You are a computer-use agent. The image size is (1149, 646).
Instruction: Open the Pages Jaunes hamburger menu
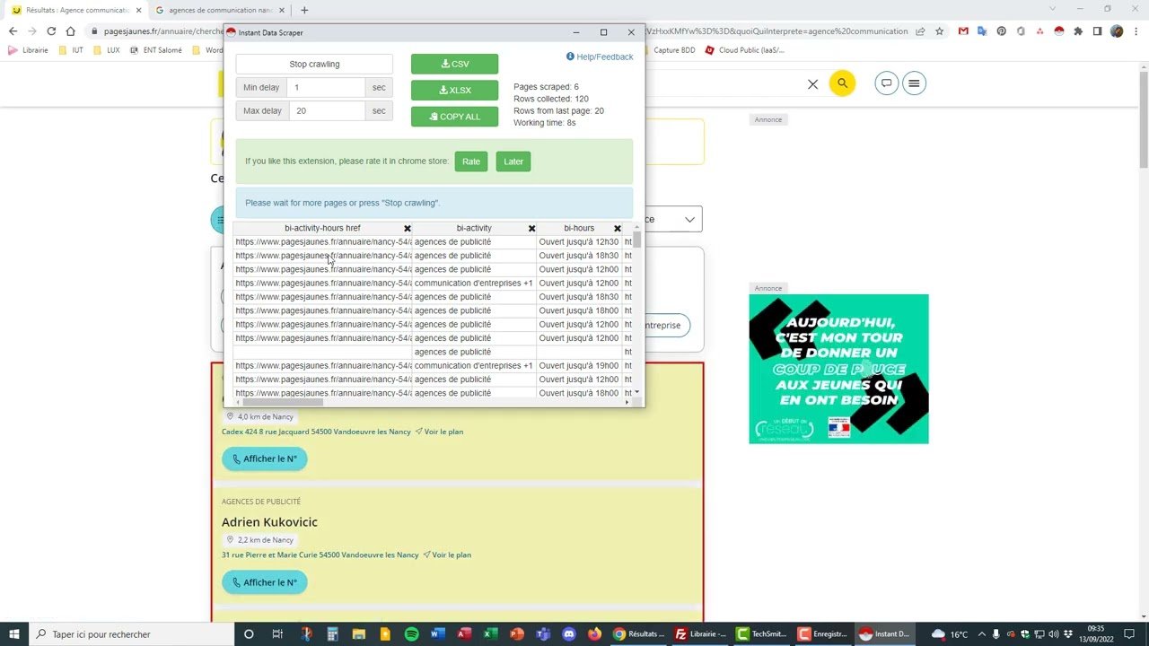tap(914, 83)
